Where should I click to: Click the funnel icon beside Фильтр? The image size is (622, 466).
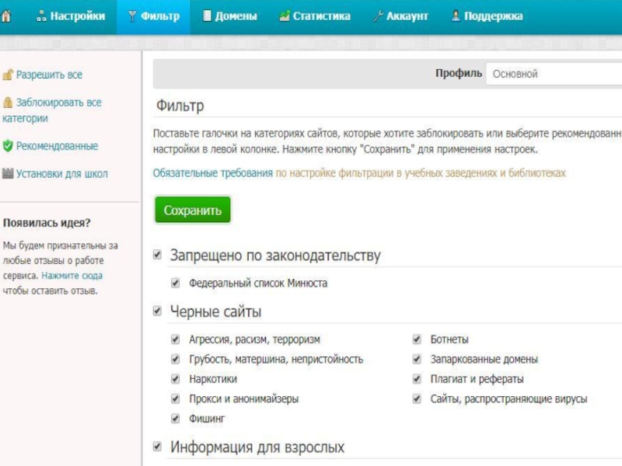point(132,16)
